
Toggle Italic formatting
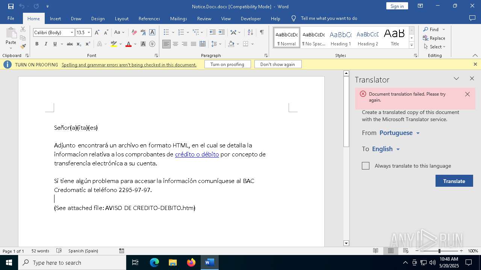(46, 44)
